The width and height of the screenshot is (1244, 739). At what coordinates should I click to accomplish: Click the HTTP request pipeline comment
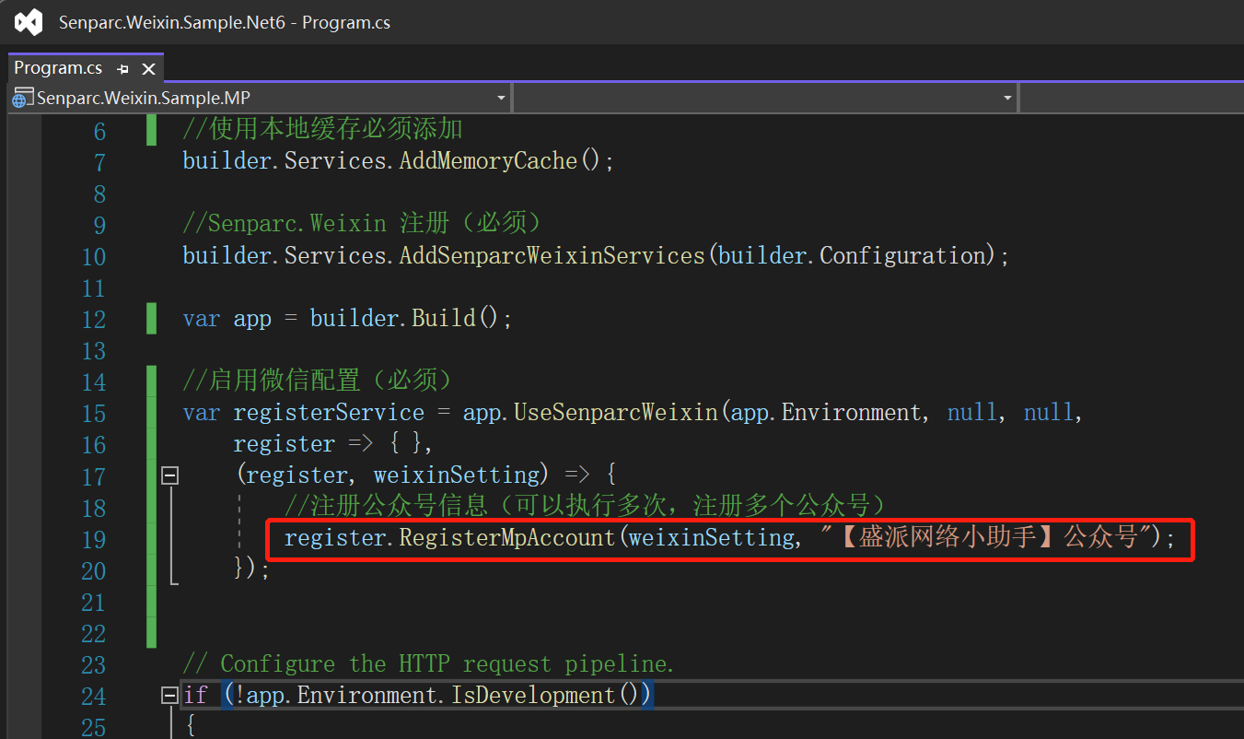pos(428,663)
